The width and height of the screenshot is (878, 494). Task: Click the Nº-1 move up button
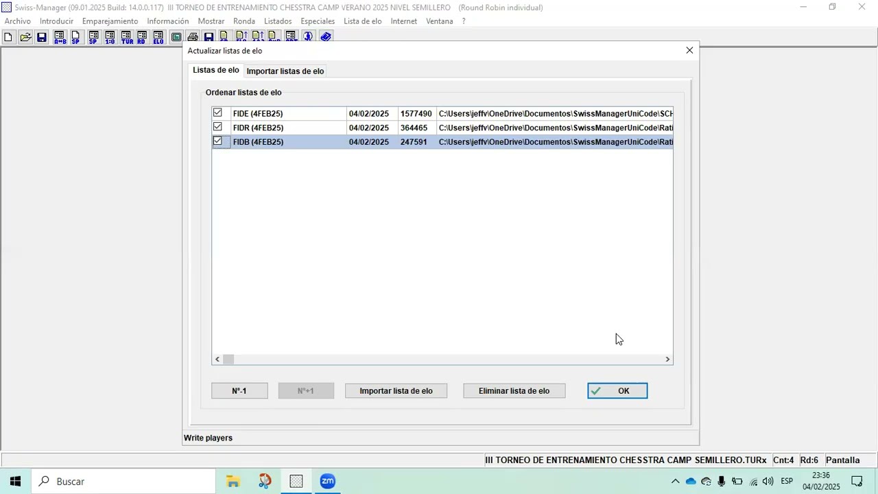pos(239,391)
